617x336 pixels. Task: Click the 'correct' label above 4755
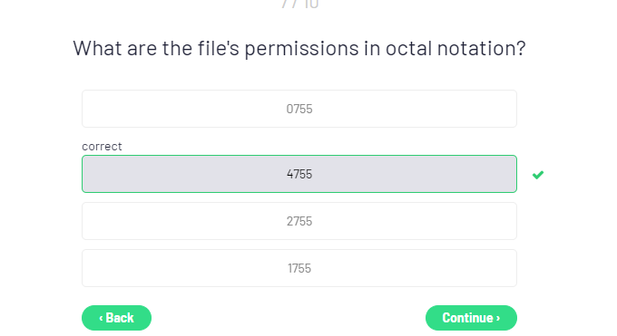[102, 146]
